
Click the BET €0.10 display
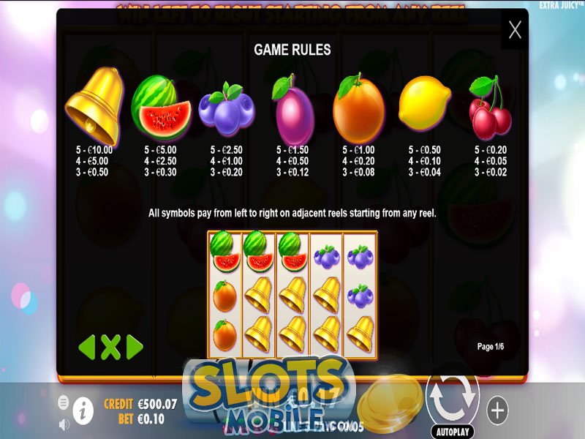(141, 419)
